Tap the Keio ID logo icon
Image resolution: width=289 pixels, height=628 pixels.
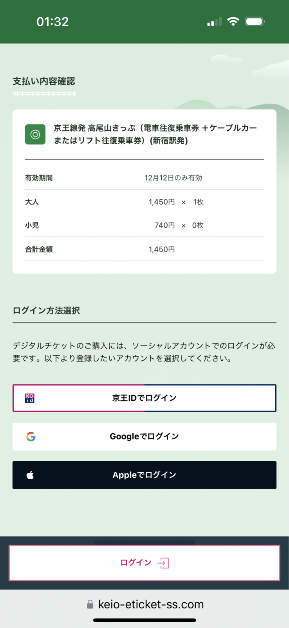(30, 398)
